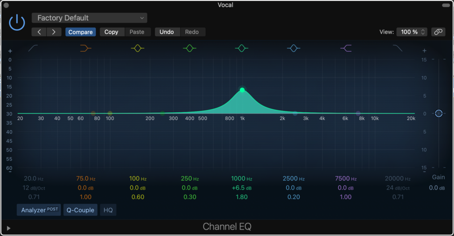Click the yellow 0.60 Q value

[138, 197]
